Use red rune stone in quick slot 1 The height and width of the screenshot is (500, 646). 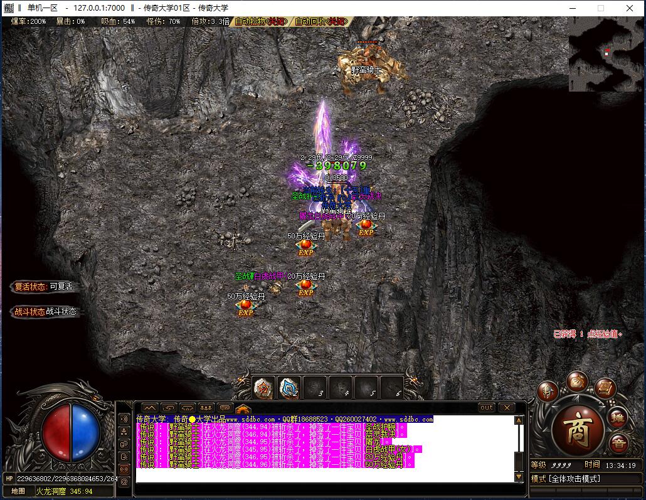(263, 388)
